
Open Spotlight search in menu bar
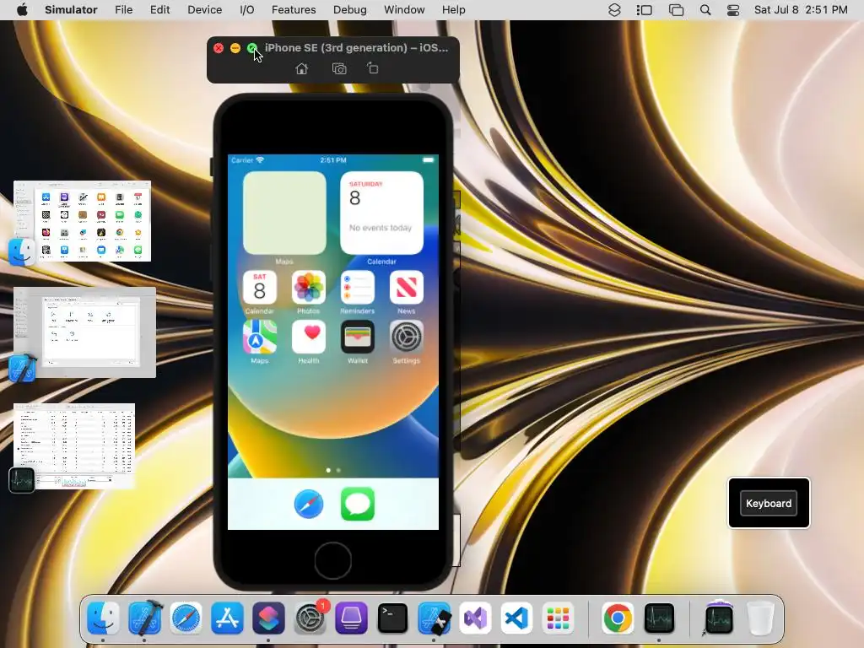point(705,10)
